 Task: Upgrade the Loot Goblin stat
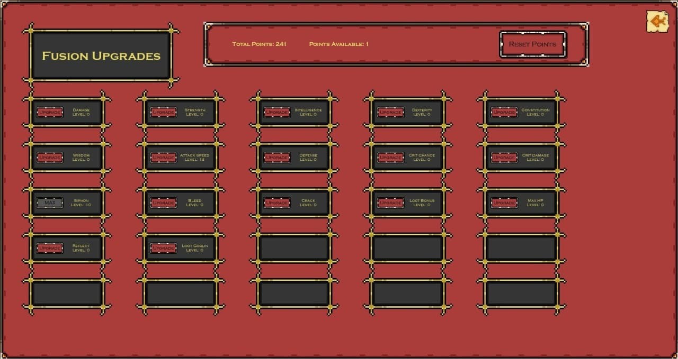click(163, 247)
